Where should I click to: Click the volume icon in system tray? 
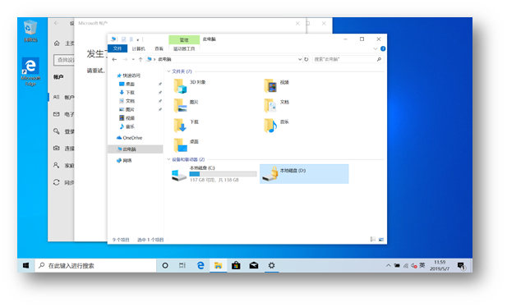(414, 266)
